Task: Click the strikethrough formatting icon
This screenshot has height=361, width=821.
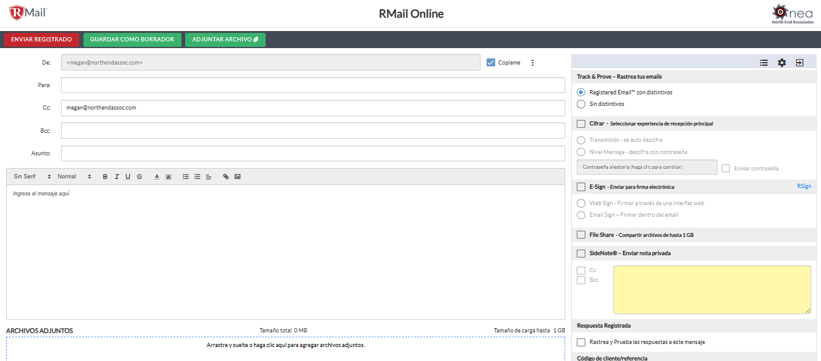Action: click(139, 177)
